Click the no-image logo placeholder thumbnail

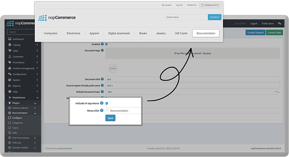click(x=113, y=68)
